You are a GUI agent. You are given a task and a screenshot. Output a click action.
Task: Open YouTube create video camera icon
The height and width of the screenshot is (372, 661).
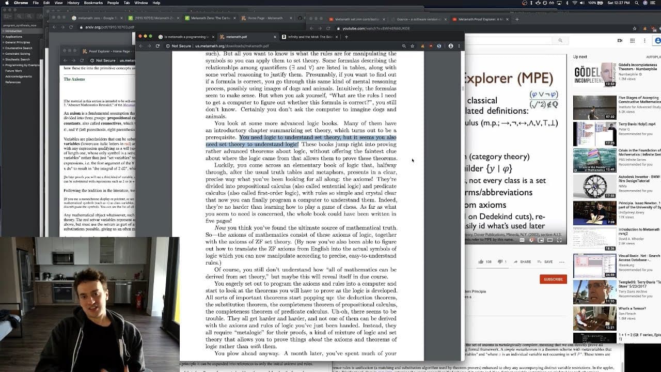click(x=620, y=40)
